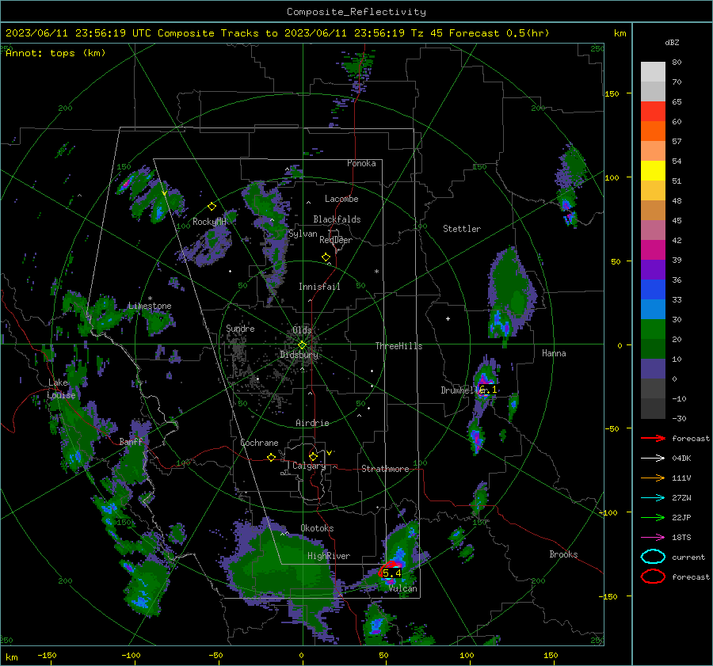Click the Innisfail city label
713x666 pixels.
(x=319, y=287)
